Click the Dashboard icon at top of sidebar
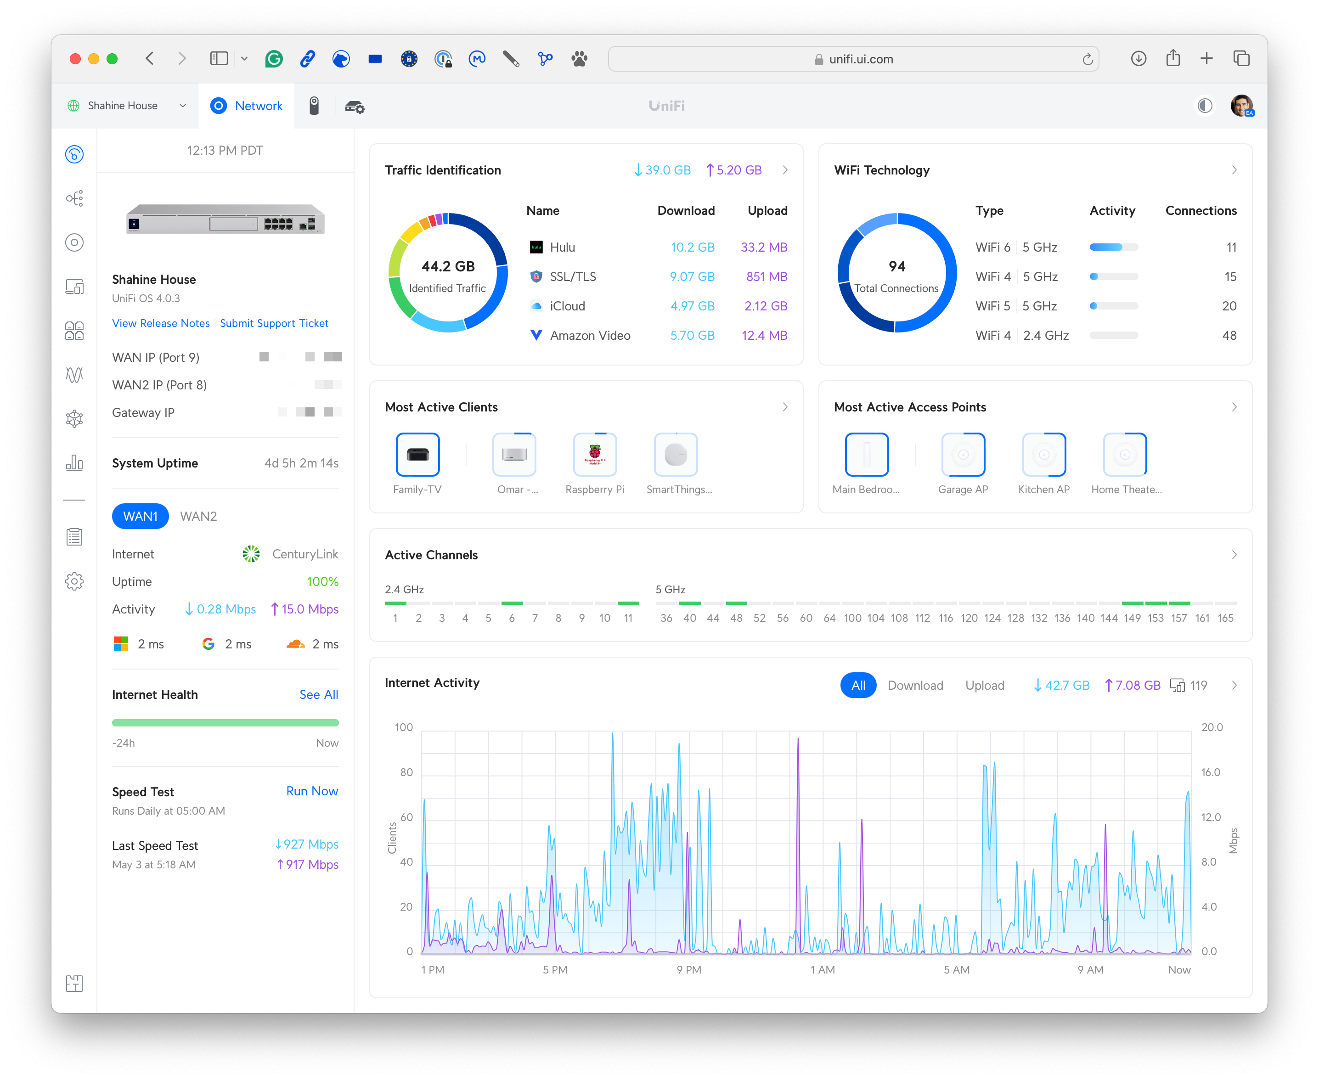The width and height of the screenshot is (1319, 1081). point(74,154)
